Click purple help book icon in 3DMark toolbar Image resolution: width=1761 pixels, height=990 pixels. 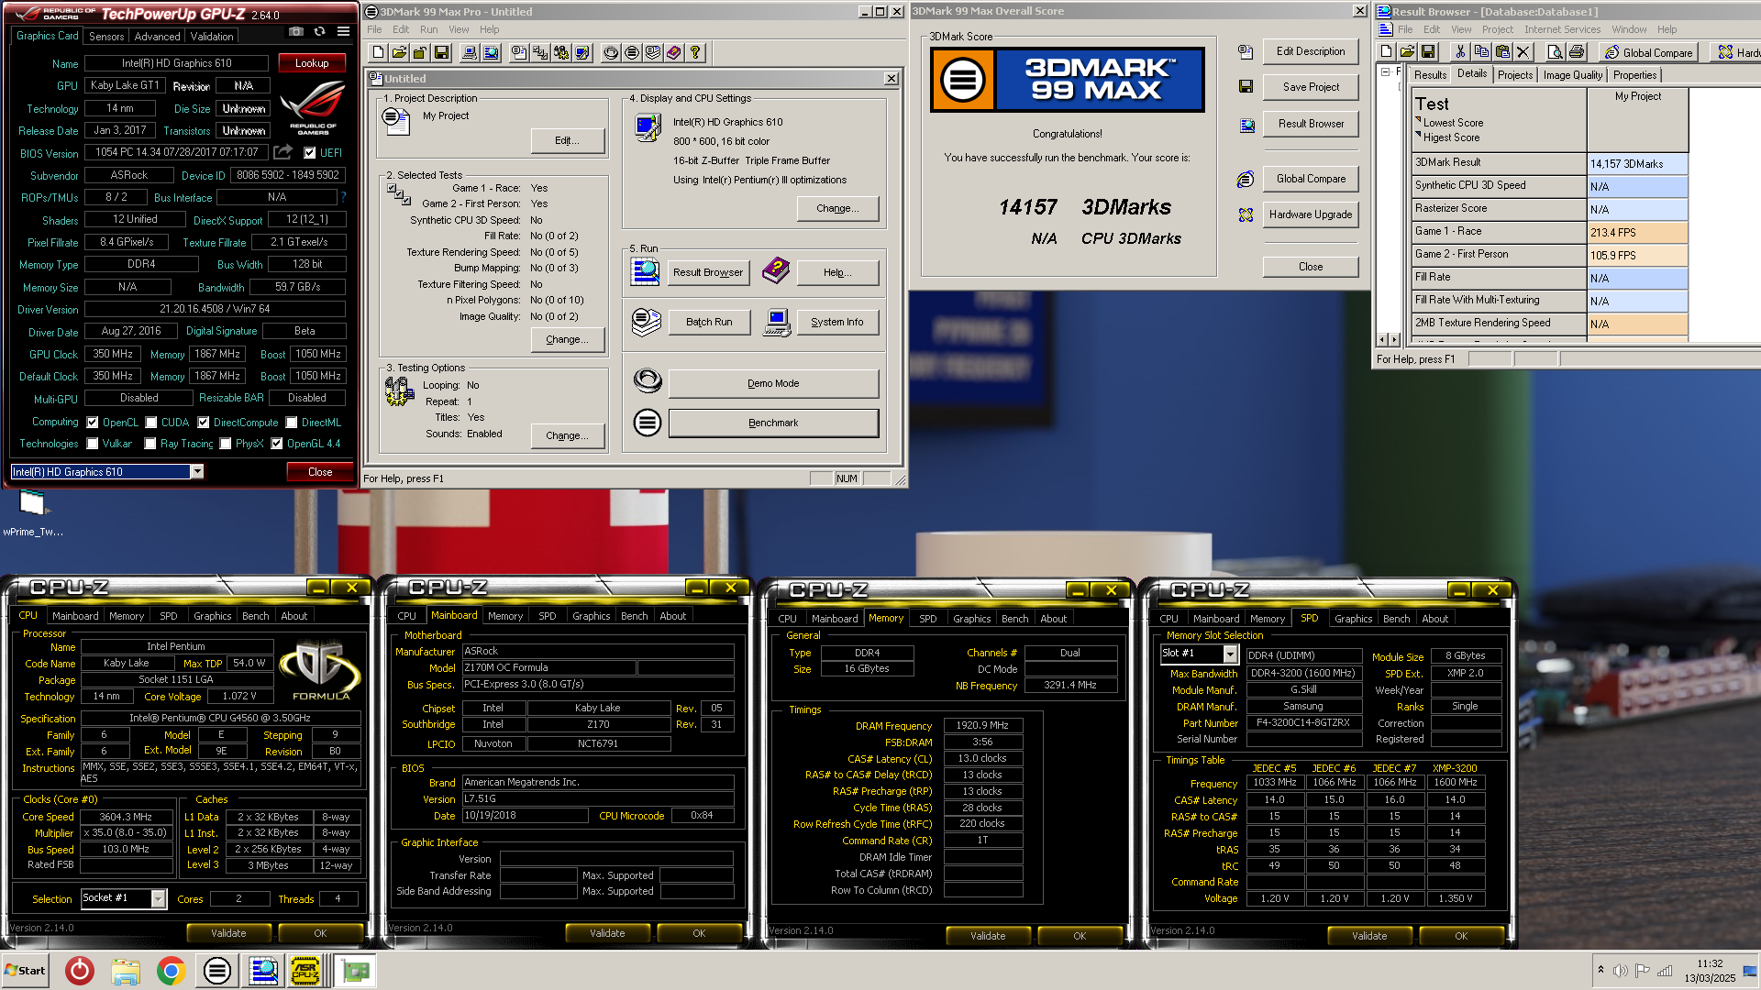(x=674, y=52)
